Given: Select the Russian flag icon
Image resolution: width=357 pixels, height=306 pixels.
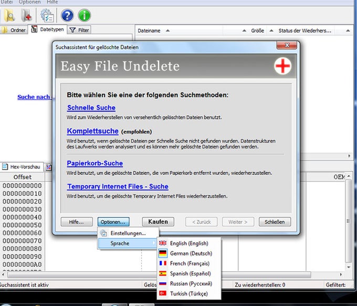Looking at the screenshot, I should (x=163, y=283).
